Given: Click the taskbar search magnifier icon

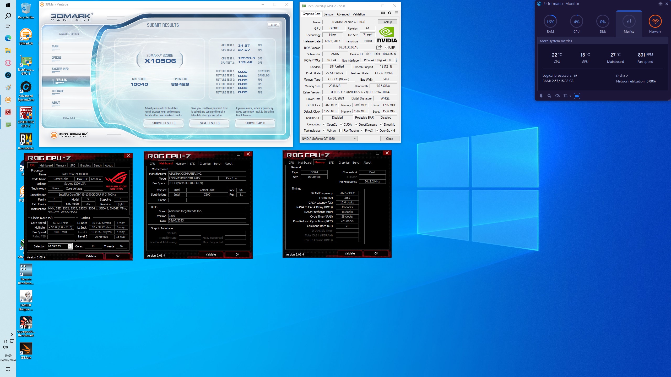Looking at the screenshot, I should tap(8, 16).
